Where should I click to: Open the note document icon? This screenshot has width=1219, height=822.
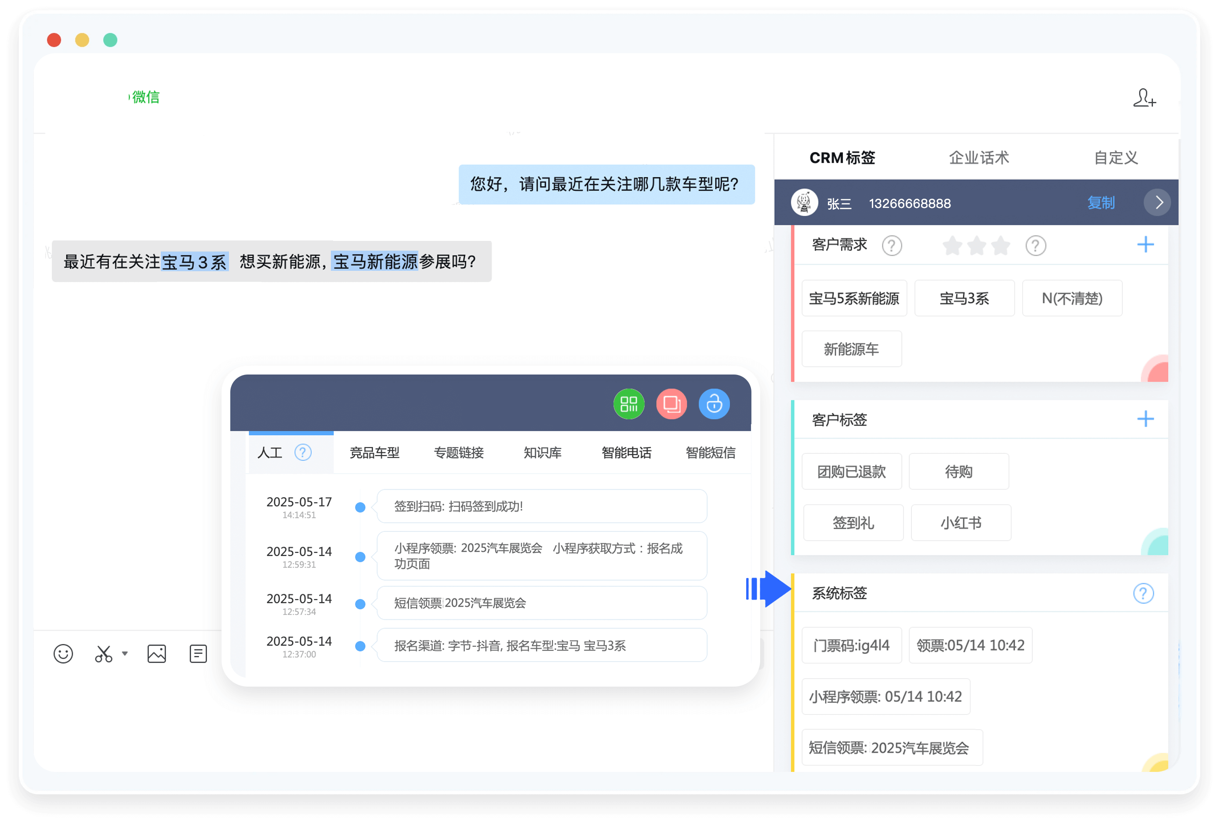pos(198,653)
